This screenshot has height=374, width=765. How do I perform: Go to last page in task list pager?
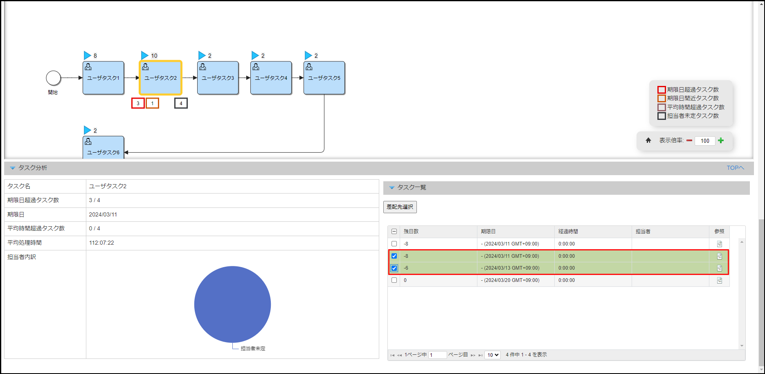pyautogui.click(x=480, y=355)
